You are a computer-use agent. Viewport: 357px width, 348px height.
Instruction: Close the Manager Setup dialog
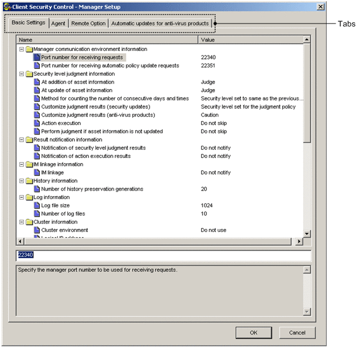click(x=321, y=7)
